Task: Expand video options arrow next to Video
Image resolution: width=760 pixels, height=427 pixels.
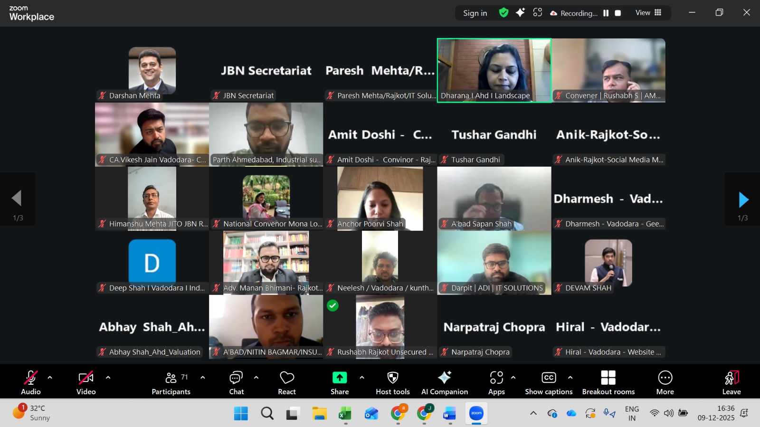Action: coord(108,378)
